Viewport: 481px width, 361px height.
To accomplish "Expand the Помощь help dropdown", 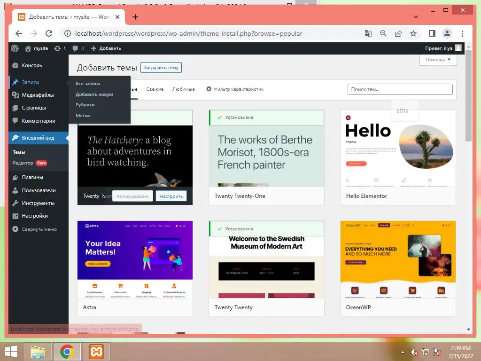I will (x=438, y=60).
